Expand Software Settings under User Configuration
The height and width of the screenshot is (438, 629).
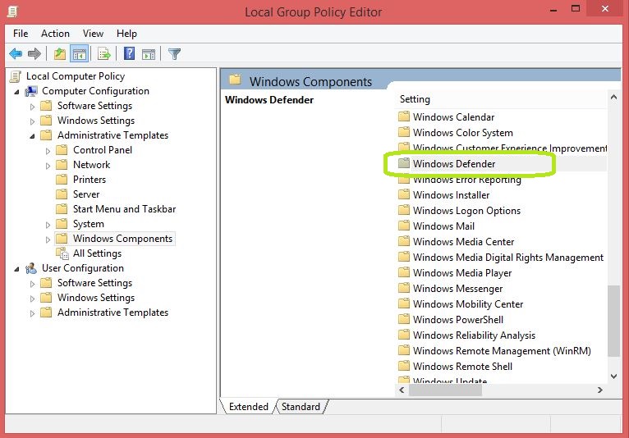[x=33, y=284]
